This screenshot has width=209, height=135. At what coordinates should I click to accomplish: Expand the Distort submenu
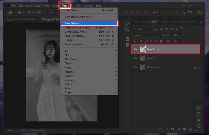89,63
